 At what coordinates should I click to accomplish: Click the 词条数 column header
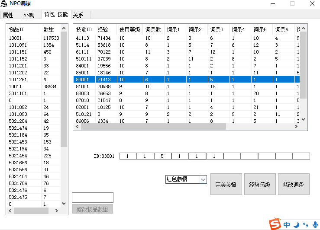pos(154,29)
